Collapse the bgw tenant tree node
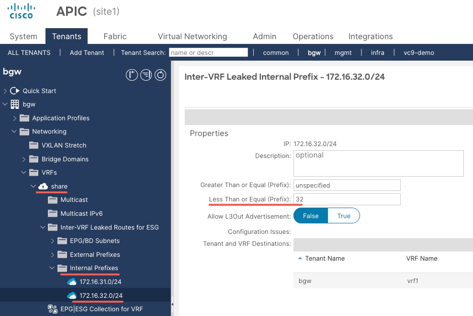 5,105
